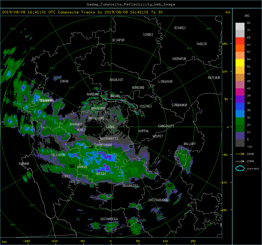262x245 pixels.
Task: Click the cyan 'current' ellipse legend icon
Action: click(240, 168)
